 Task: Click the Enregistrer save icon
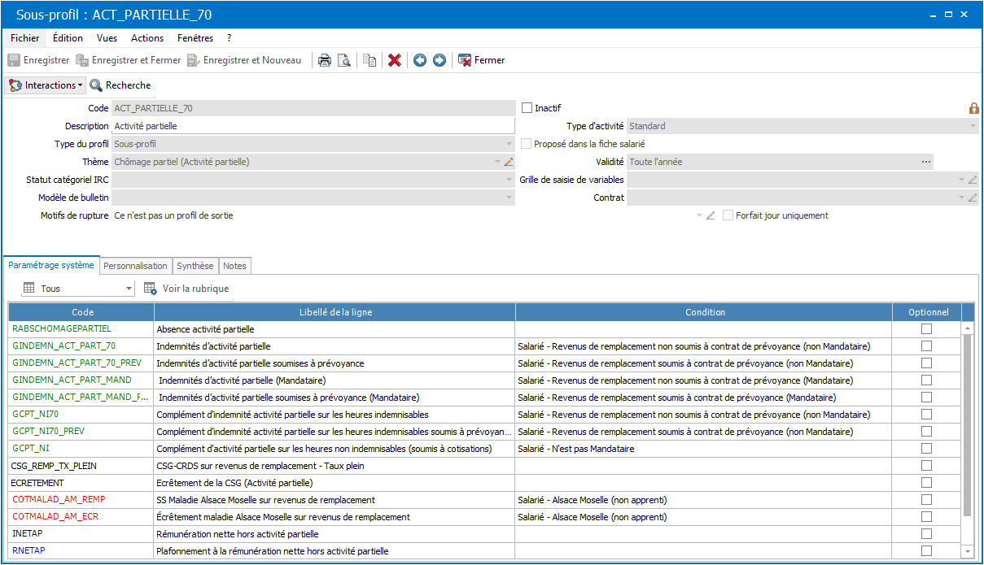tap(14, 60)
